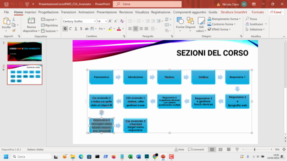Click the zoom slider handle
The width and height of the screenshot is (287, 161).
coord(254,149)
